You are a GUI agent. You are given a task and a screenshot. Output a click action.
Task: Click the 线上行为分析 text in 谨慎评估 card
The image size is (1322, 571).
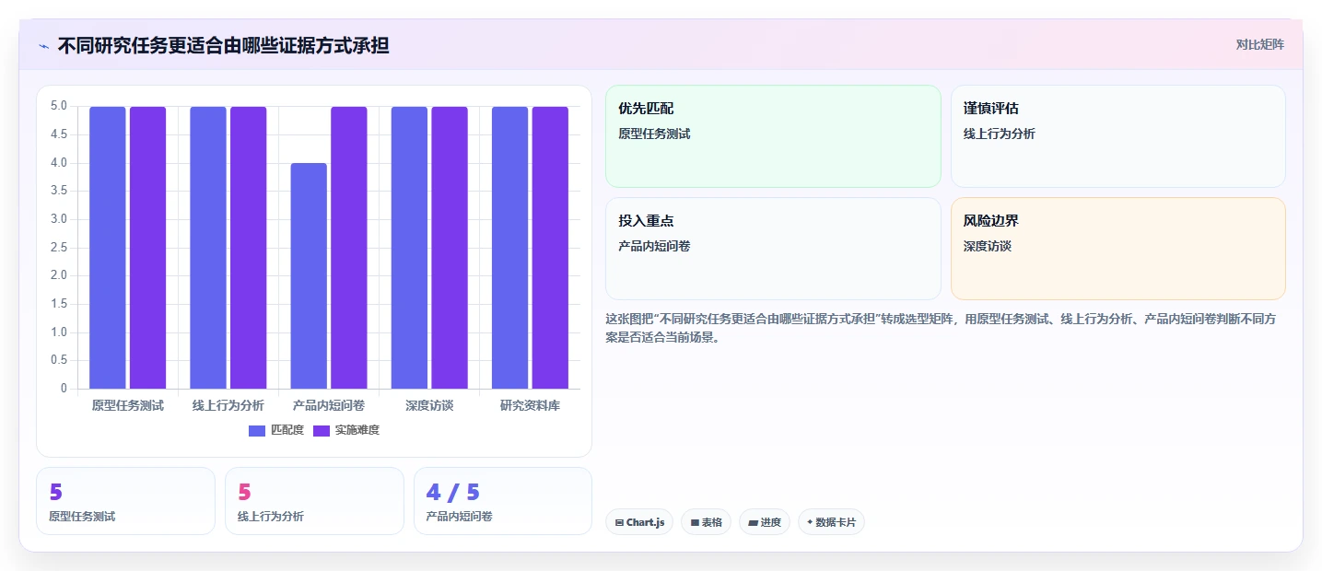point(1000,134)
